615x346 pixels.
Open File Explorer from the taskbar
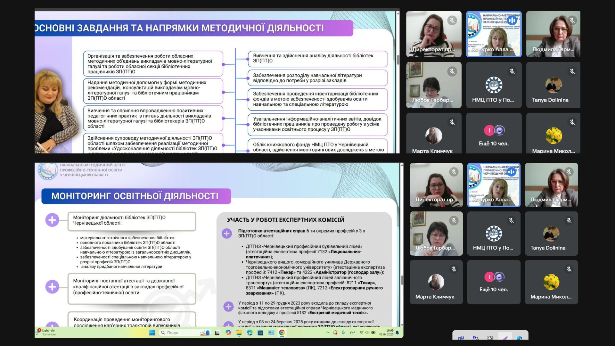point(239,333)
